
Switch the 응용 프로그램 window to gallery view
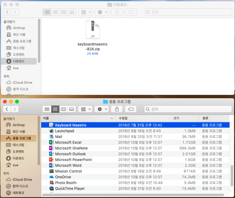pyautogui.click(x=72, y=109)
